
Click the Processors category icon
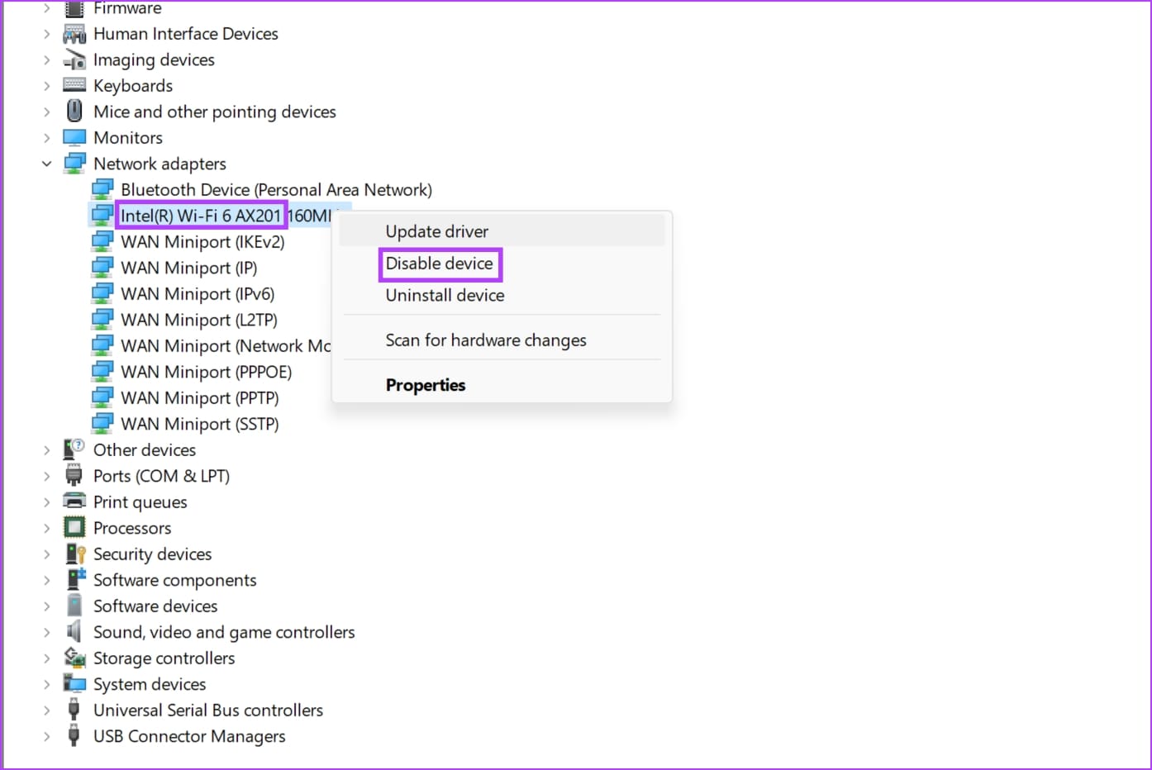[74, 528]
